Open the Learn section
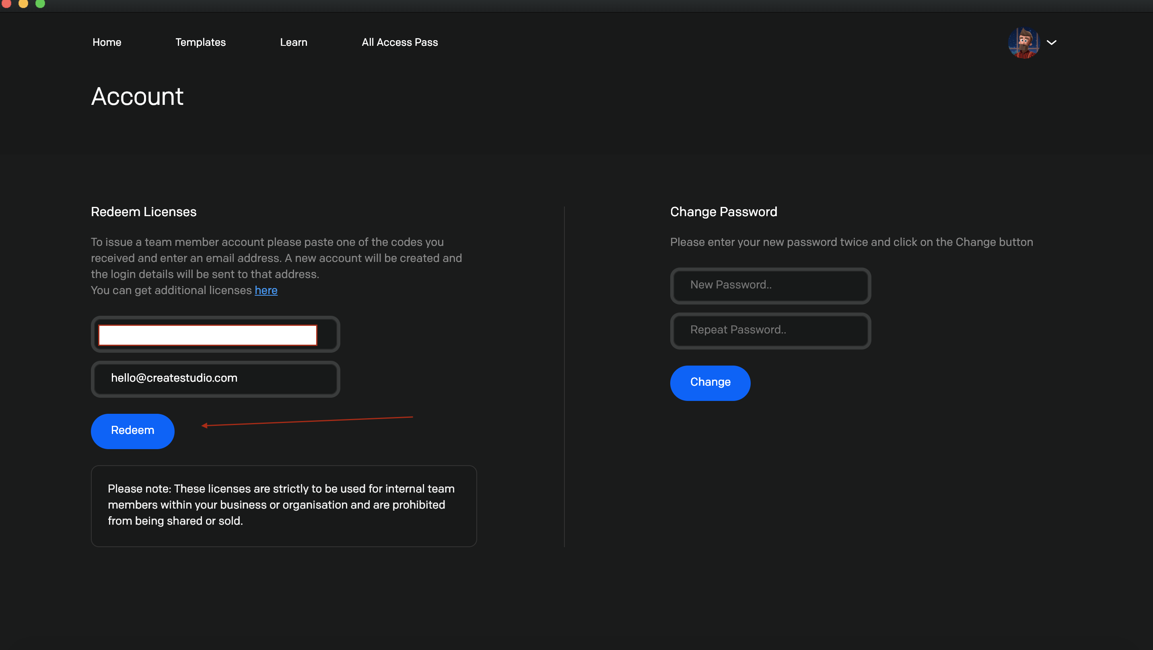This screenshot has width=1153, height=650. point(293,42)
